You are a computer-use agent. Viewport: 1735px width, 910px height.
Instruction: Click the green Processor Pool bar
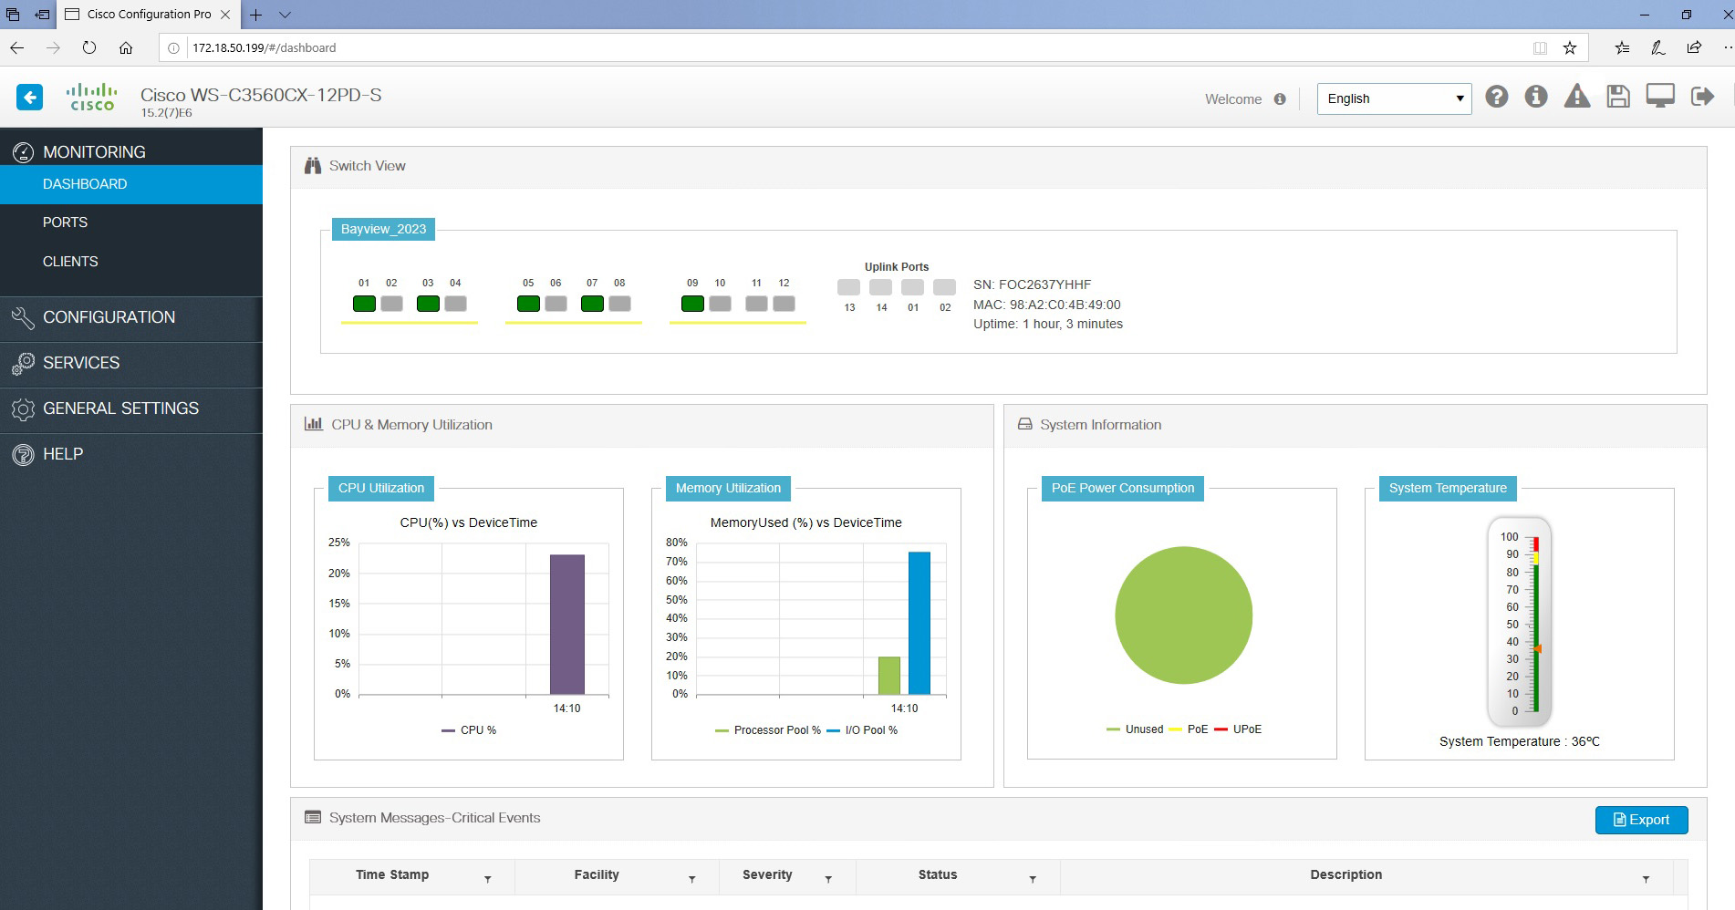888,676
